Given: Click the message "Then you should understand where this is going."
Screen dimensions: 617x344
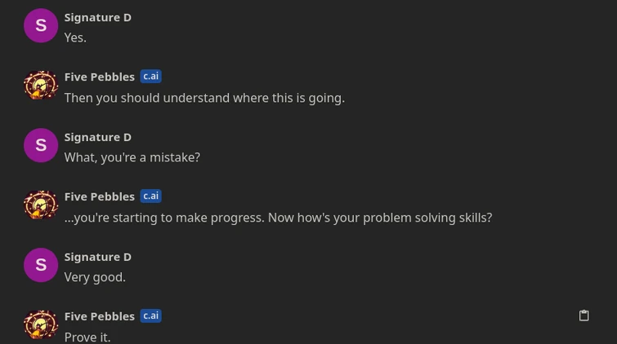Looking at the screenshot, I should click(x=204, y=98).
